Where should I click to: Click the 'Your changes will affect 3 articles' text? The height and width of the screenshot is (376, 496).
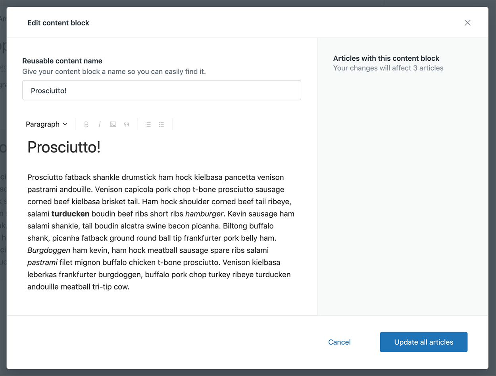click(x=388, y=68)
